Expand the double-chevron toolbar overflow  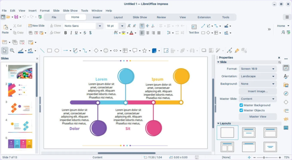pos(269,29)
